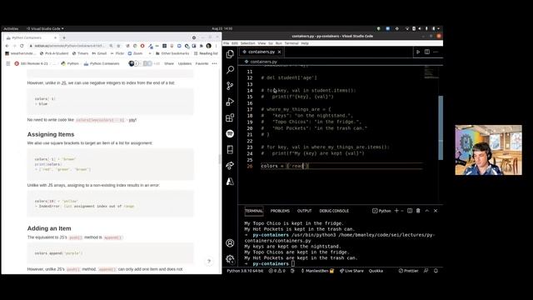533x300 pixels.
Task: Open the Terminal menu in menu bar
Action: pos(291,43)
